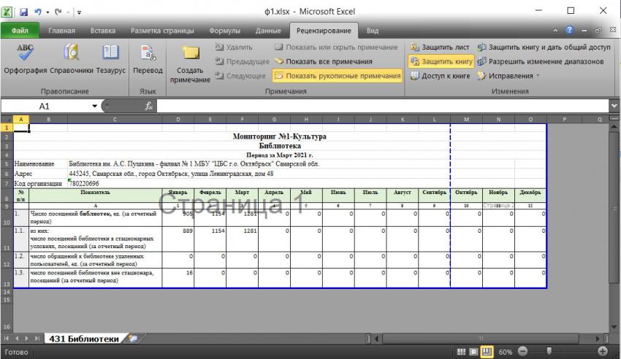The image size is (621, 359).
Task: Go to Предыдущее comment
Action: click(242, 61)
